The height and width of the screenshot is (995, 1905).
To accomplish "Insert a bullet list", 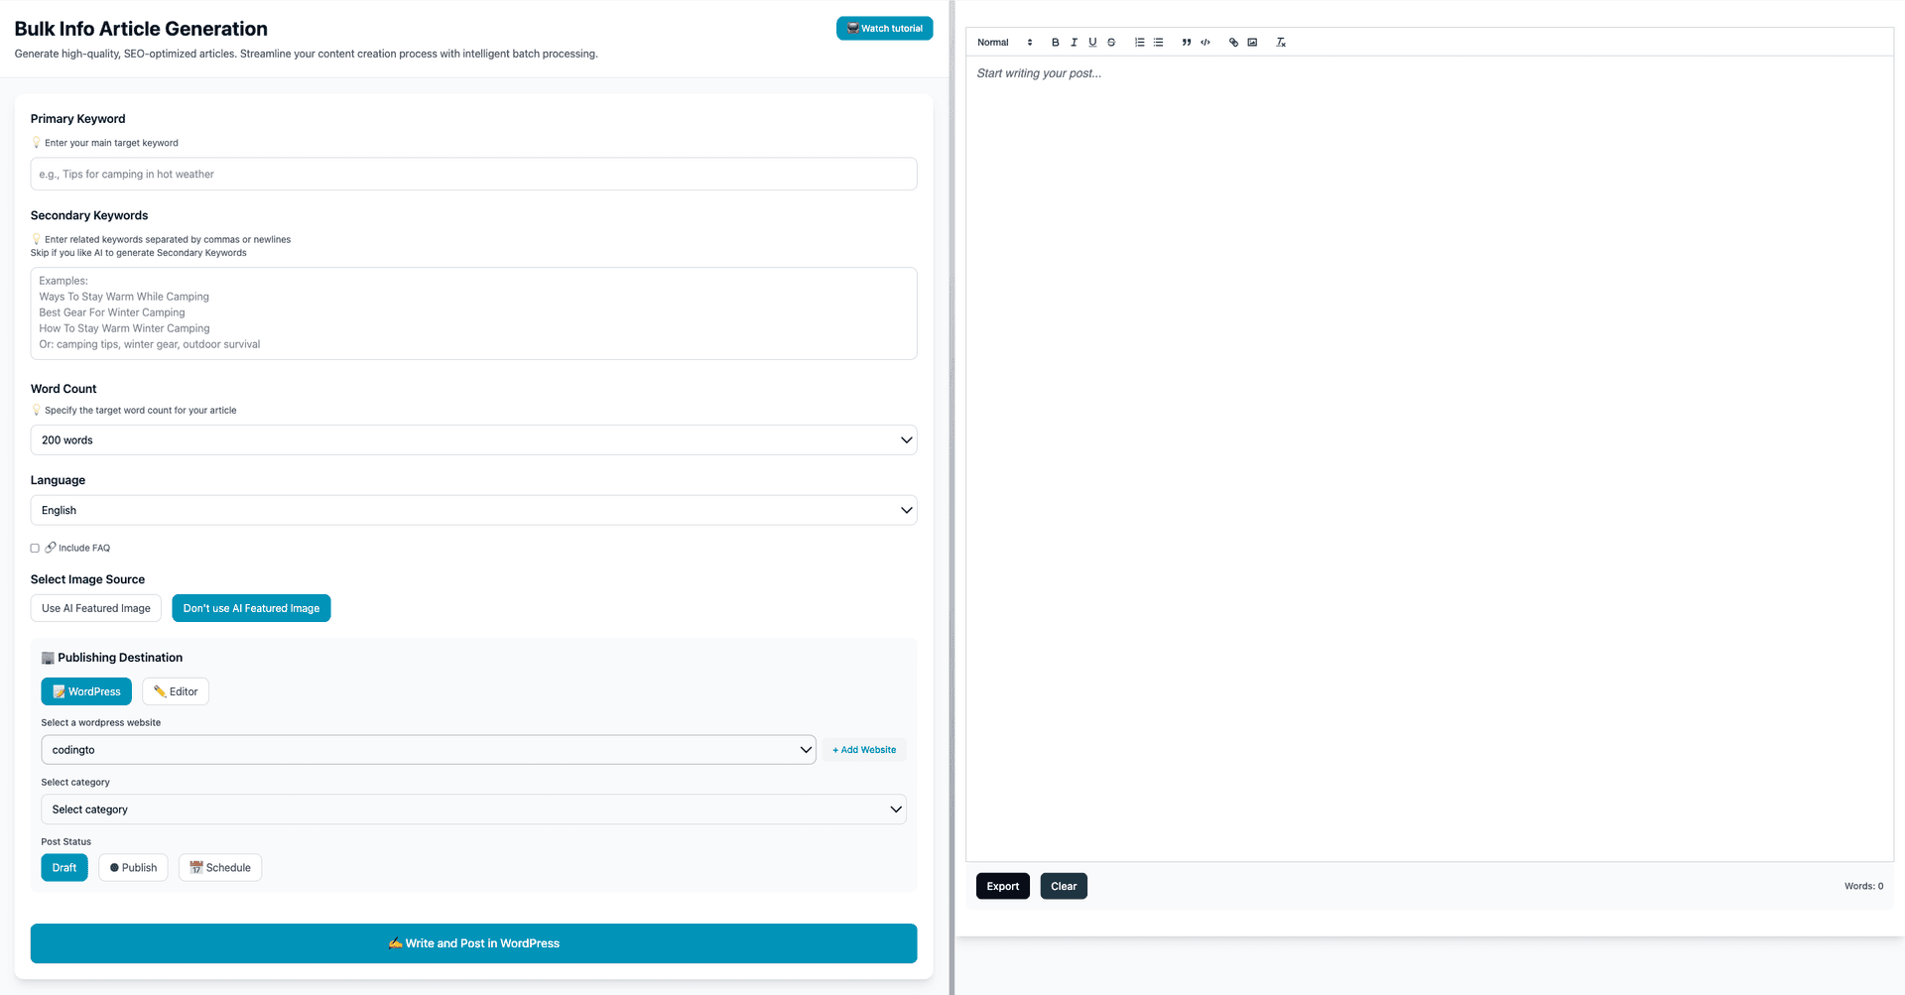I will click(1158, 42).
